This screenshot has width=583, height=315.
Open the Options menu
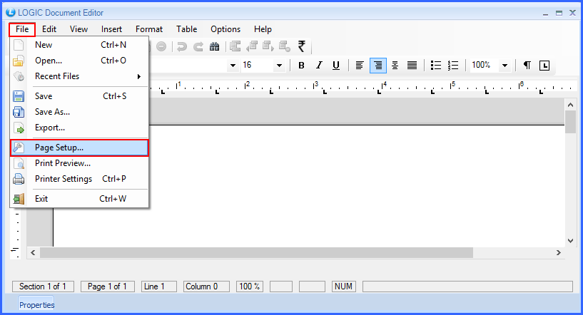[225, 29]
